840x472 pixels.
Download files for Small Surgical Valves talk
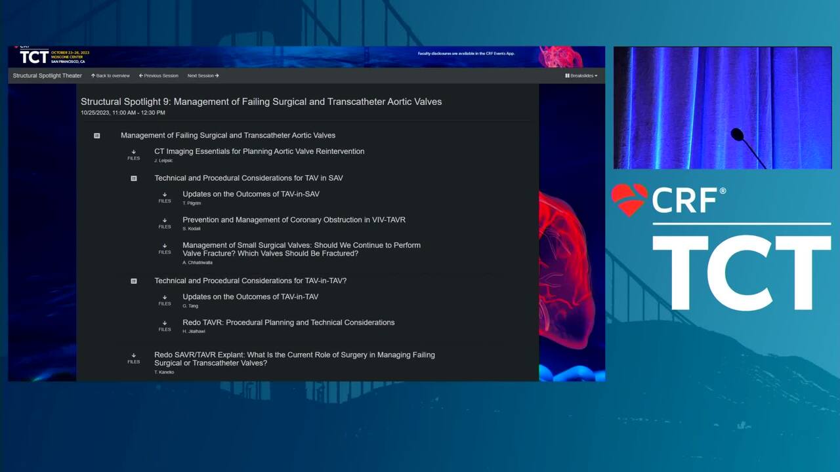pos(165,248)
